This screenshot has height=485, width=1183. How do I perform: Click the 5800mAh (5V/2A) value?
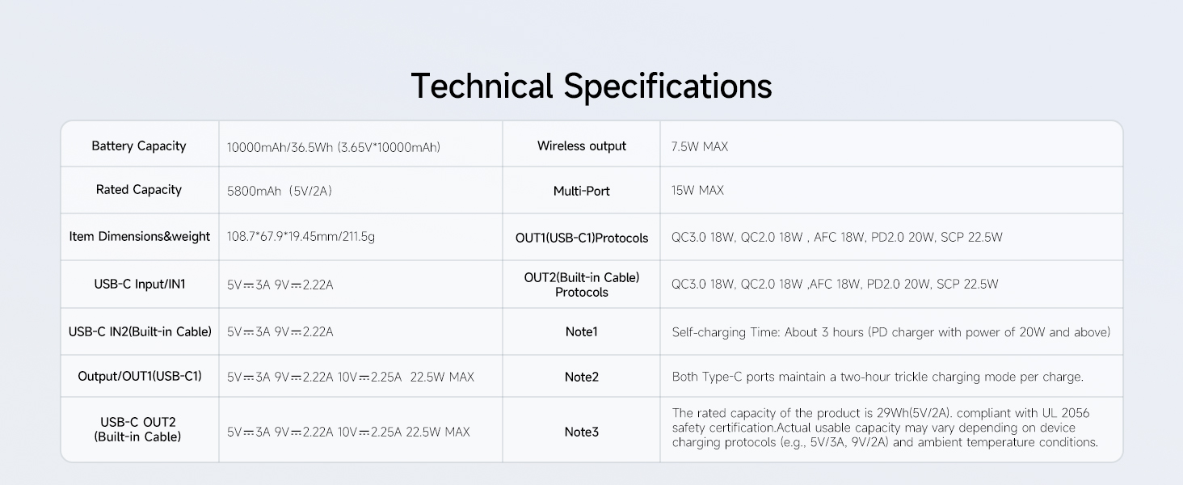pos(280,191)
